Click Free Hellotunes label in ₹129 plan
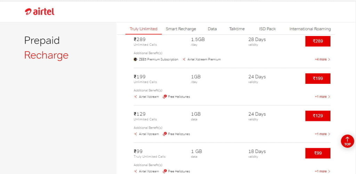The image size is (356, 174). [x=179, y=134]
